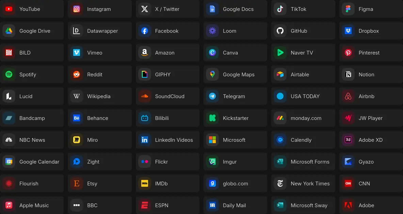Click the X / Twitter logo icon
Viewport: 403px width, 214px height.
(144, 9)
